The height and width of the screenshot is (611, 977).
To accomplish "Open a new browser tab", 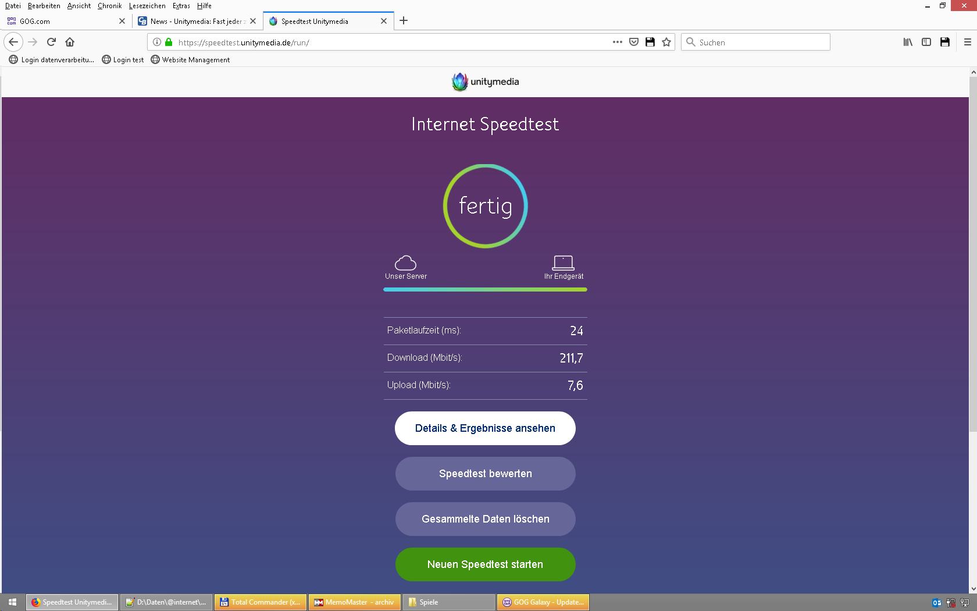I will click(x=404, y=20).
